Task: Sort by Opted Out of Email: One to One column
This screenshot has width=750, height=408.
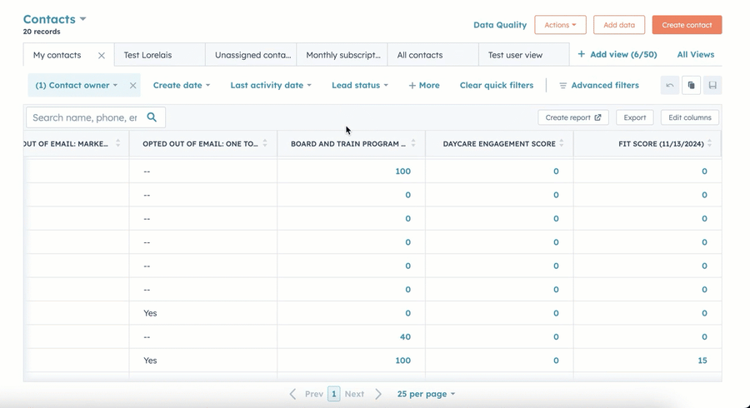Action: point(265,143)
